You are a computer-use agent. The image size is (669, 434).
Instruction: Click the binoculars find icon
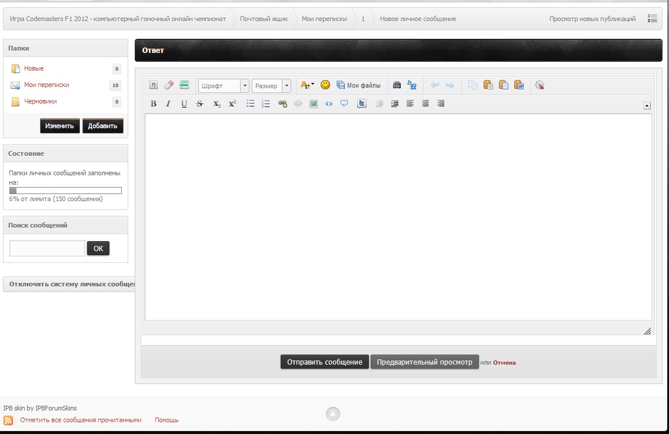(x=397, y=85)
